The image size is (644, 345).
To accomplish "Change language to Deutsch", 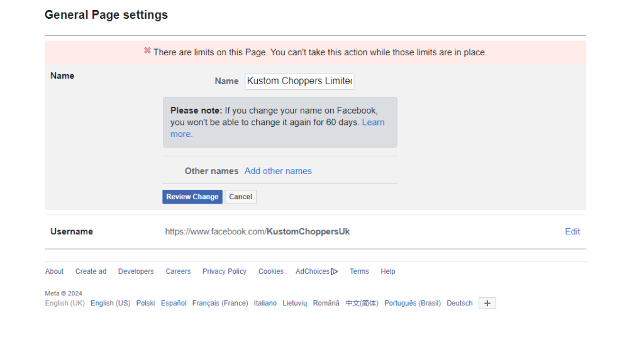I will coord(459,303).
